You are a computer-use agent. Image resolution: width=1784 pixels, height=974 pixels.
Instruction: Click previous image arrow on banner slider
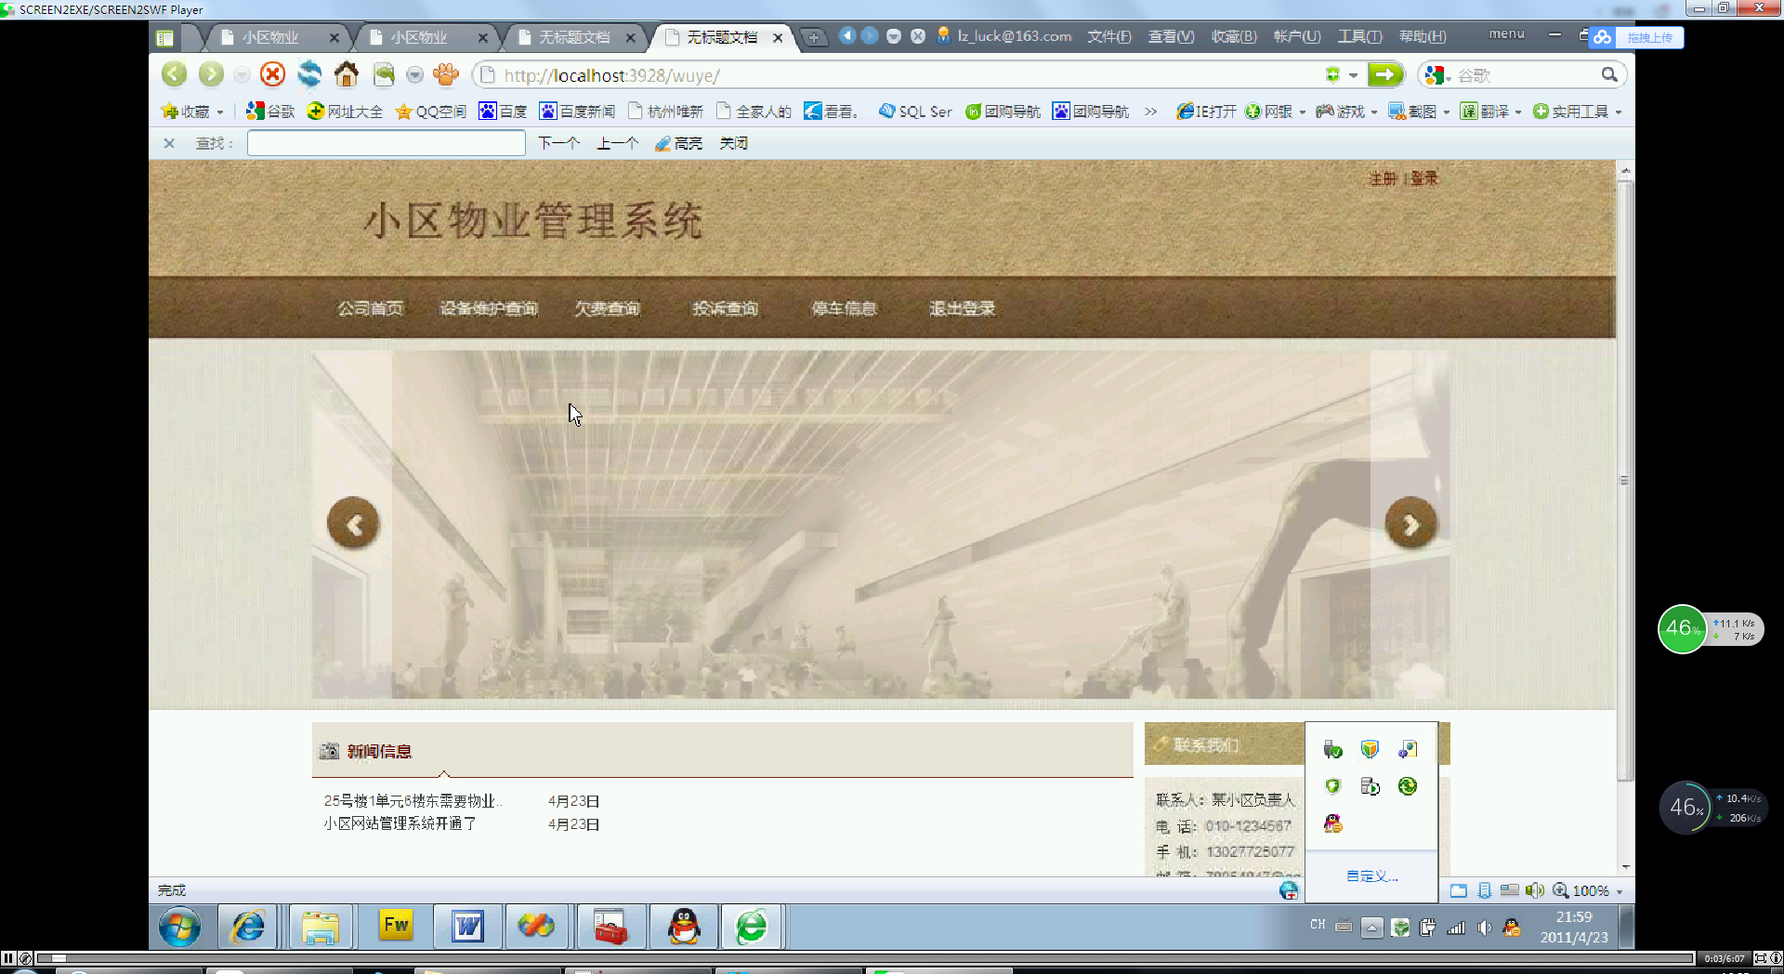(x=353, y=523)
